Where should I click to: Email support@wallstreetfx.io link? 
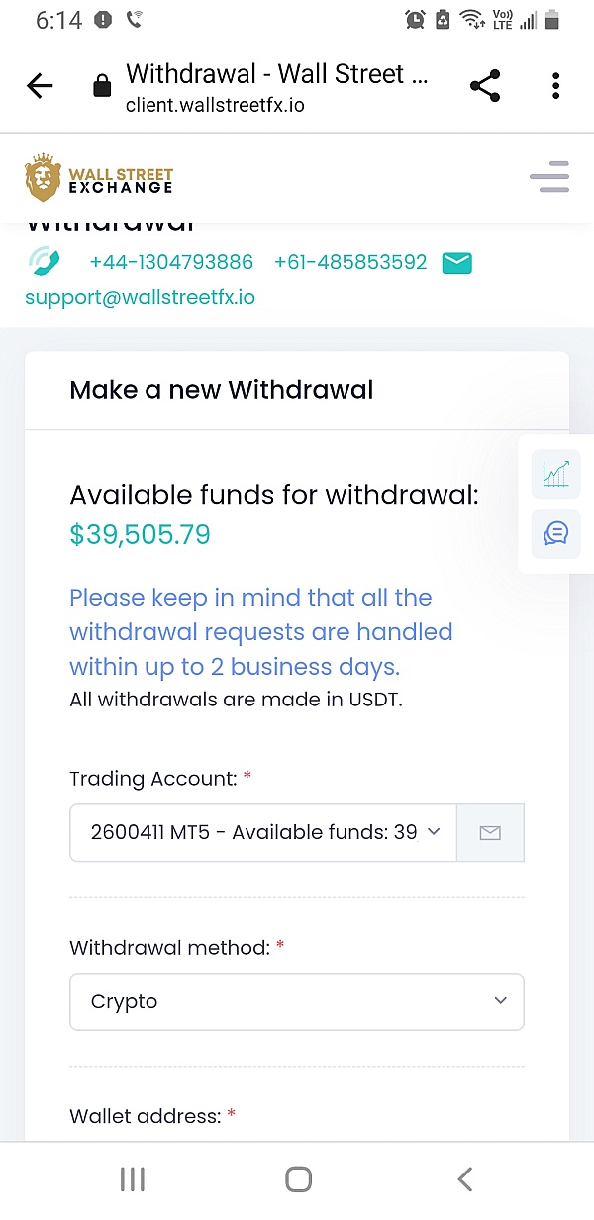pos(140,296)
